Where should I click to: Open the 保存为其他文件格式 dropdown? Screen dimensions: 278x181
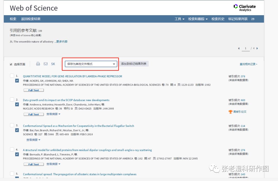[x=91, y=64]
